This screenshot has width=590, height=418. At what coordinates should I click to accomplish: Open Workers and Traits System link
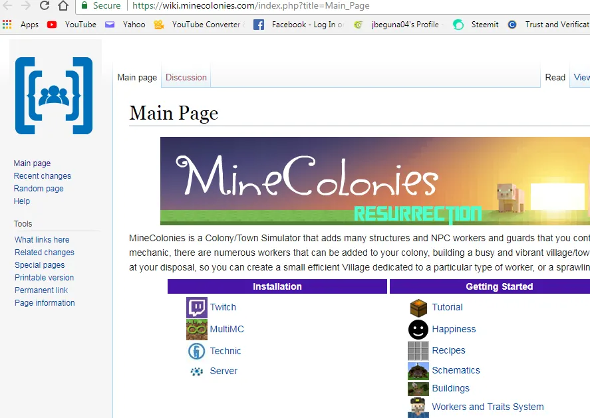click(488, 407)
